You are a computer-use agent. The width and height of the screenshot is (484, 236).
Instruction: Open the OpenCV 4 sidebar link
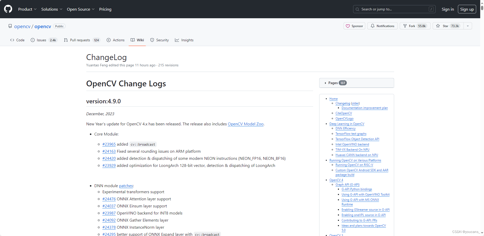[x=336, y=180]
